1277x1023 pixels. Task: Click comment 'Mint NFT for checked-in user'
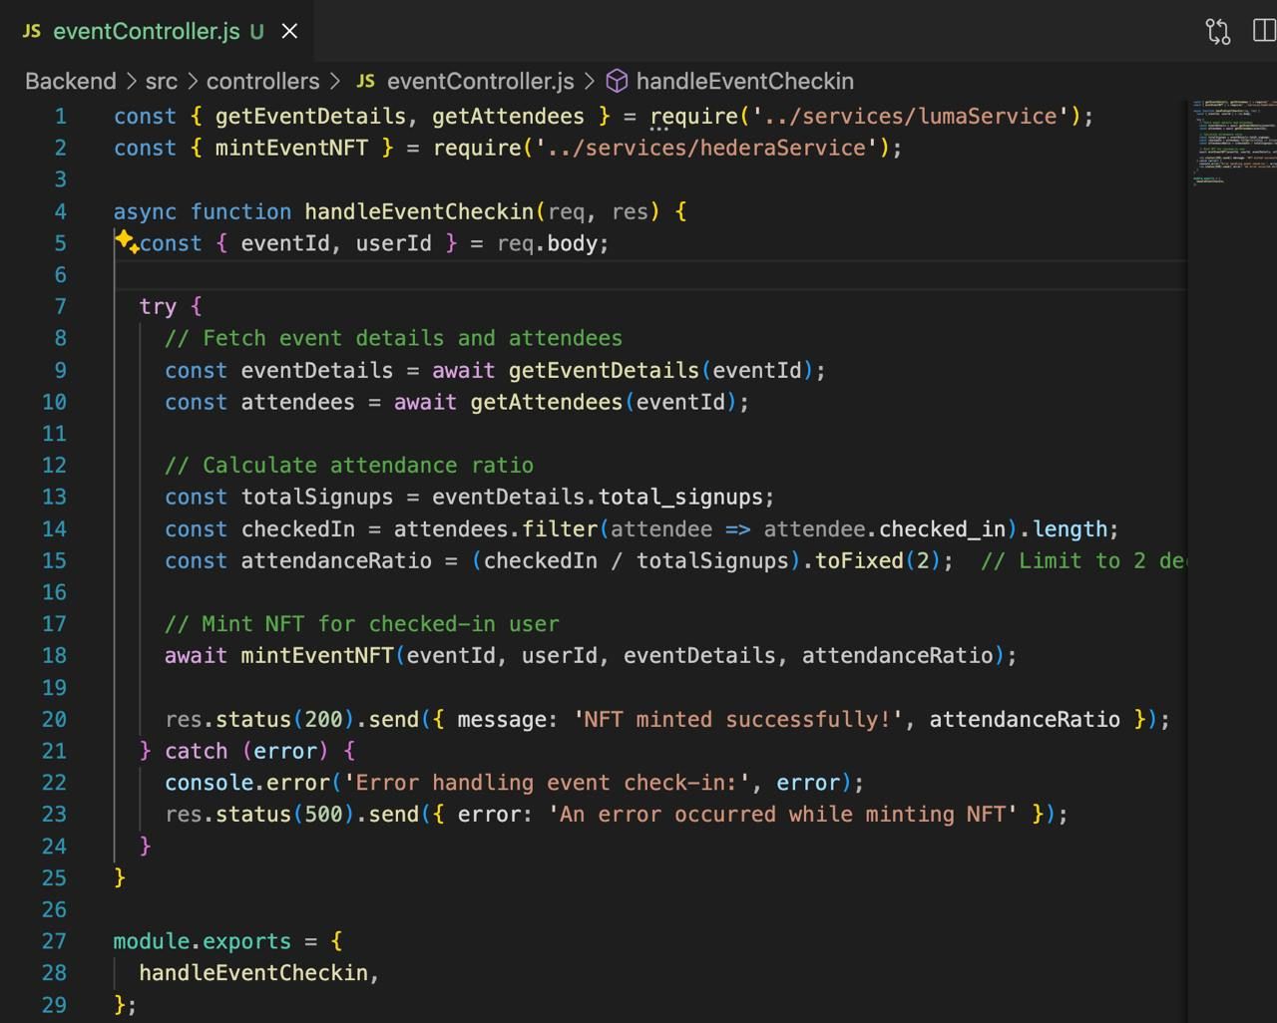point(362,623)
